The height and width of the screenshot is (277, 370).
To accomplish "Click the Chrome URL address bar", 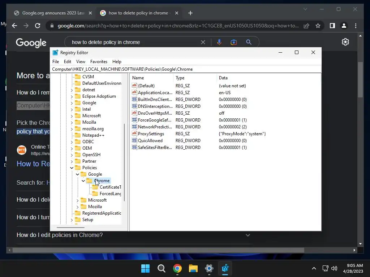I will (x=178, y=26).
